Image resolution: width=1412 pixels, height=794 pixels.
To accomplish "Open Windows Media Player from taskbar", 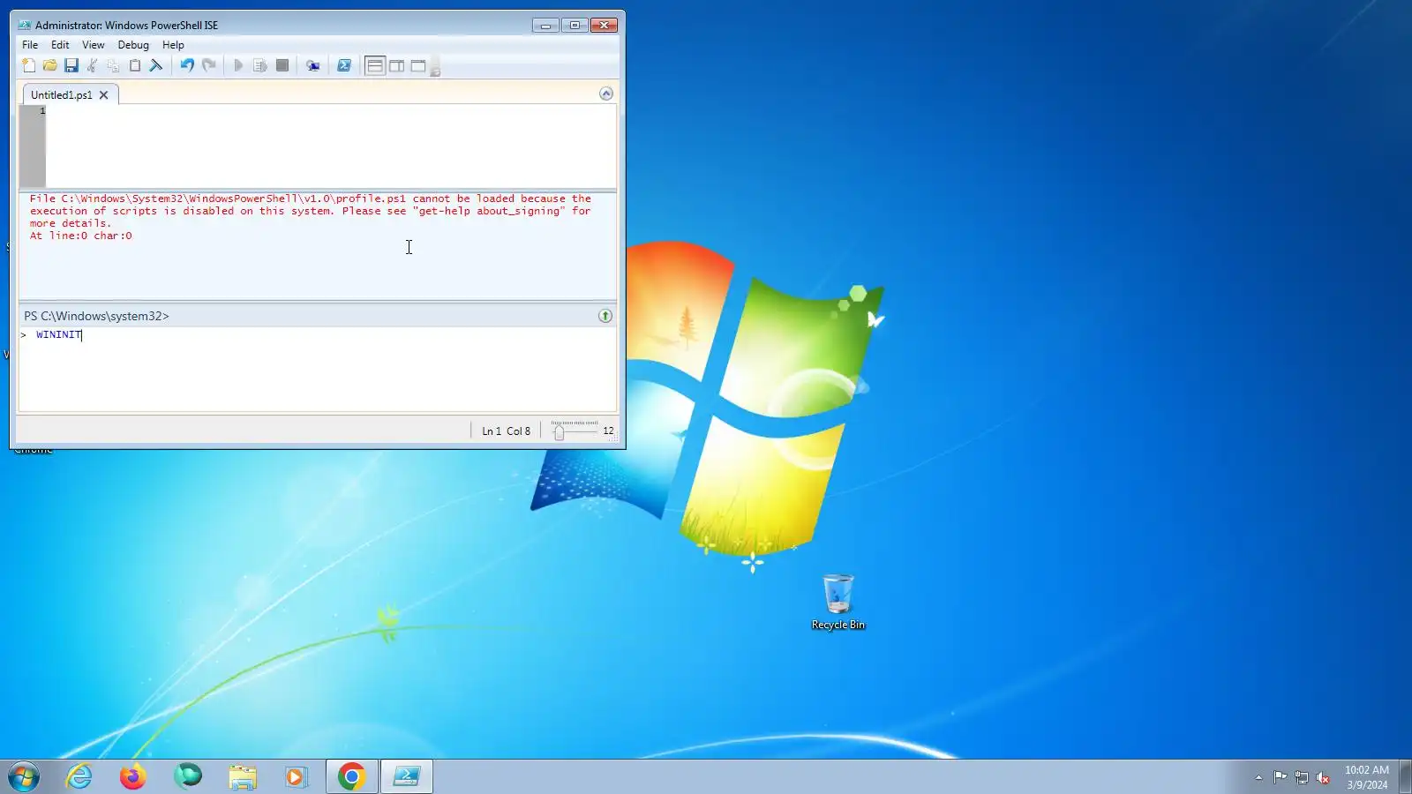I will [296, 777].
